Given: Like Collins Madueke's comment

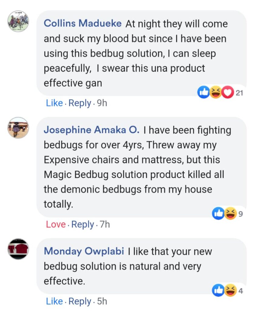Looking at the screenshot, I should point(54,103).
